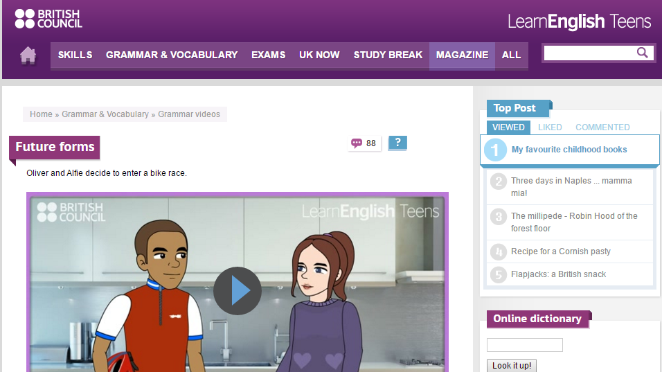
Task: Click the search magnifier icon
Action: pos(642,53)
